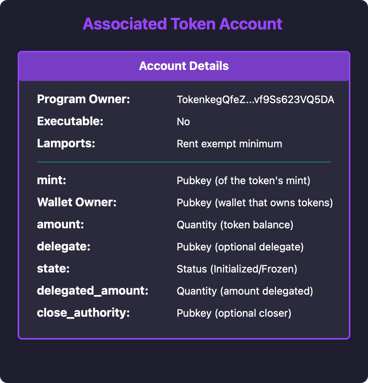This screenshot has height=383, width=368.
Task: Click the Status Initialized/Frozen value
Action: click(x=237, y=269)
